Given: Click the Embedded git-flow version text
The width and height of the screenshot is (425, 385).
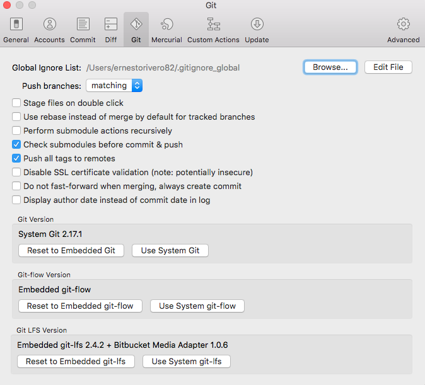Looking at the screenshot, I should pos(54,290).
